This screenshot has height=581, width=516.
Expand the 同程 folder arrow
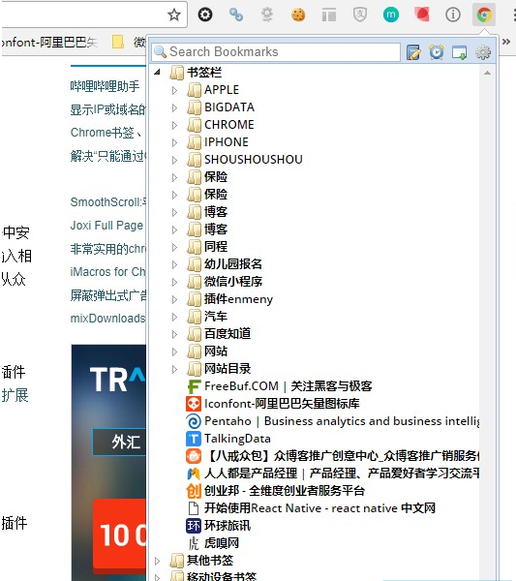[174, 247]
